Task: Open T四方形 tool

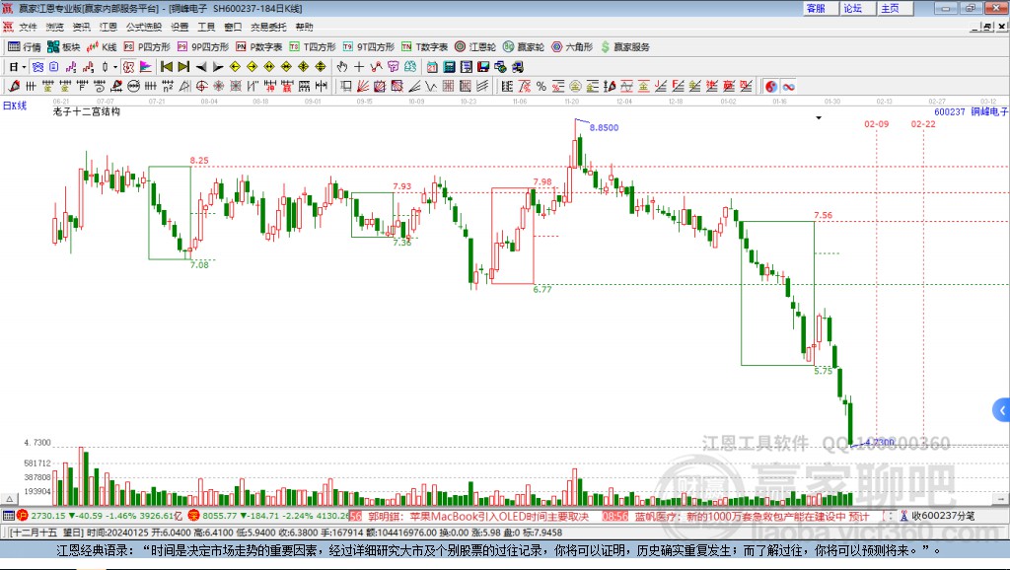Action: pyautogui.click(x=313, y=47)
